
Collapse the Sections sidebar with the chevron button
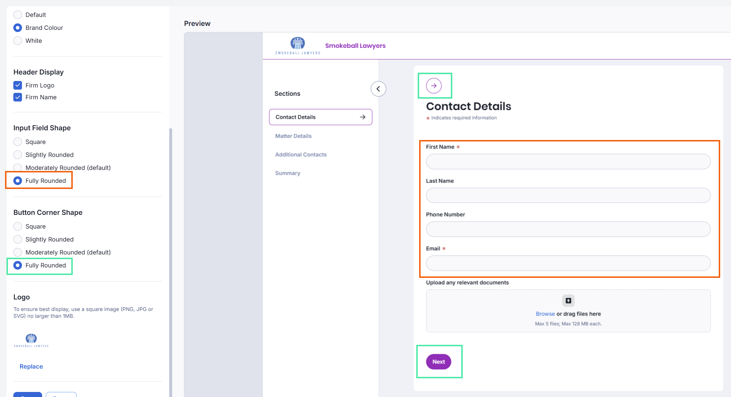[x=378, y=89]
